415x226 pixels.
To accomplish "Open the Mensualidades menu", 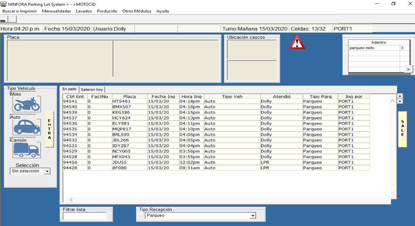I will pos(56,11).
